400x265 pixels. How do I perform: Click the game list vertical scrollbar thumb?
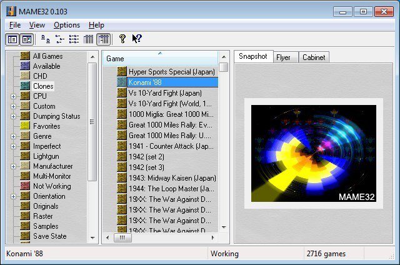pos(224,67)
